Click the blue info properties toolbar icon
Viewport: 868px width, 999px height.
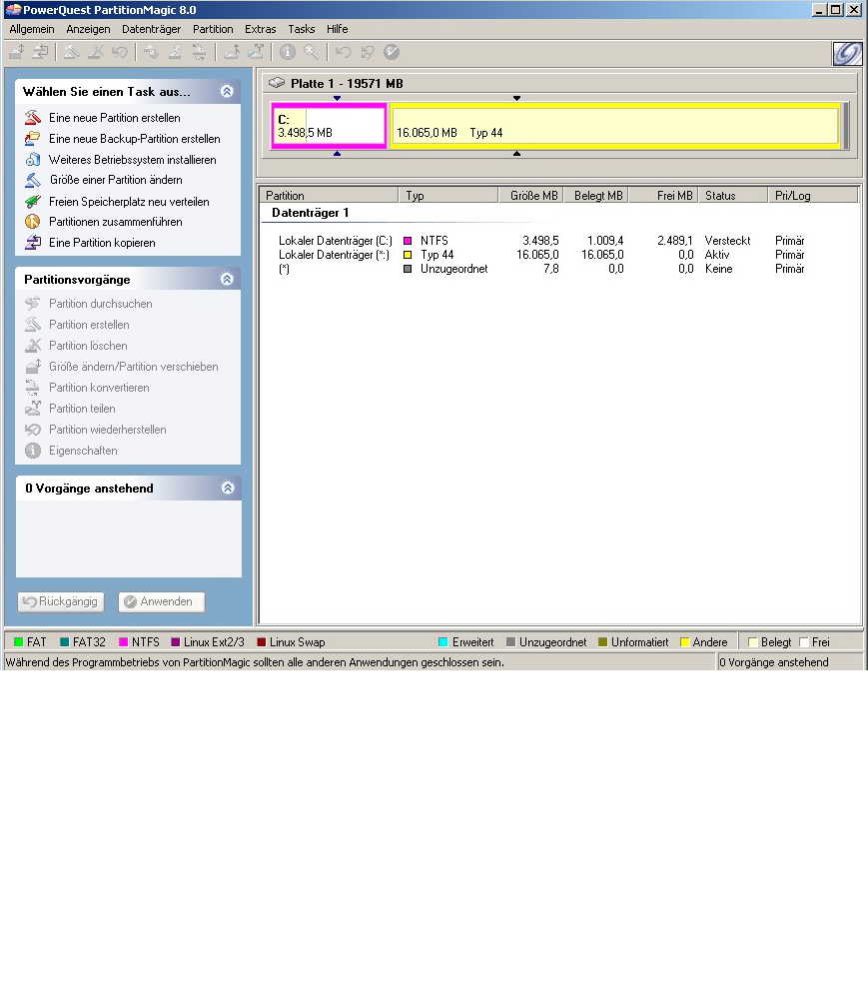pyautogui.click(x=288, y=52)
